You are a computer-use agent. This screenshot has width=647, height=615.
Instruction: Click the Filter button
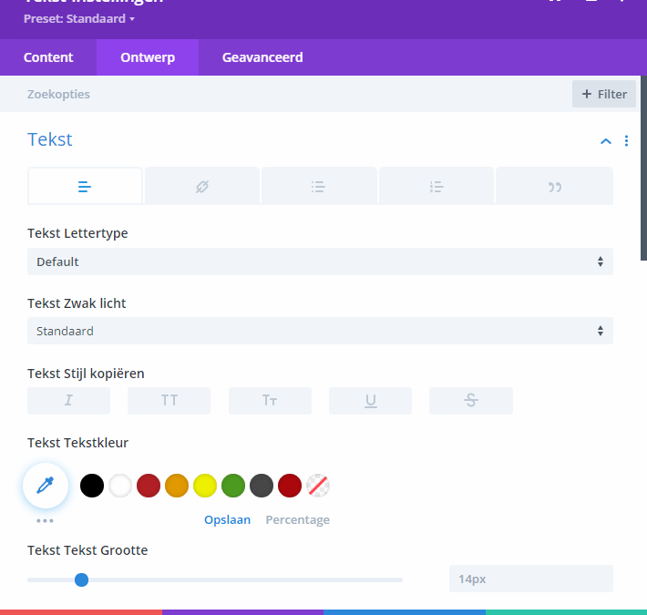click(603, 94)
